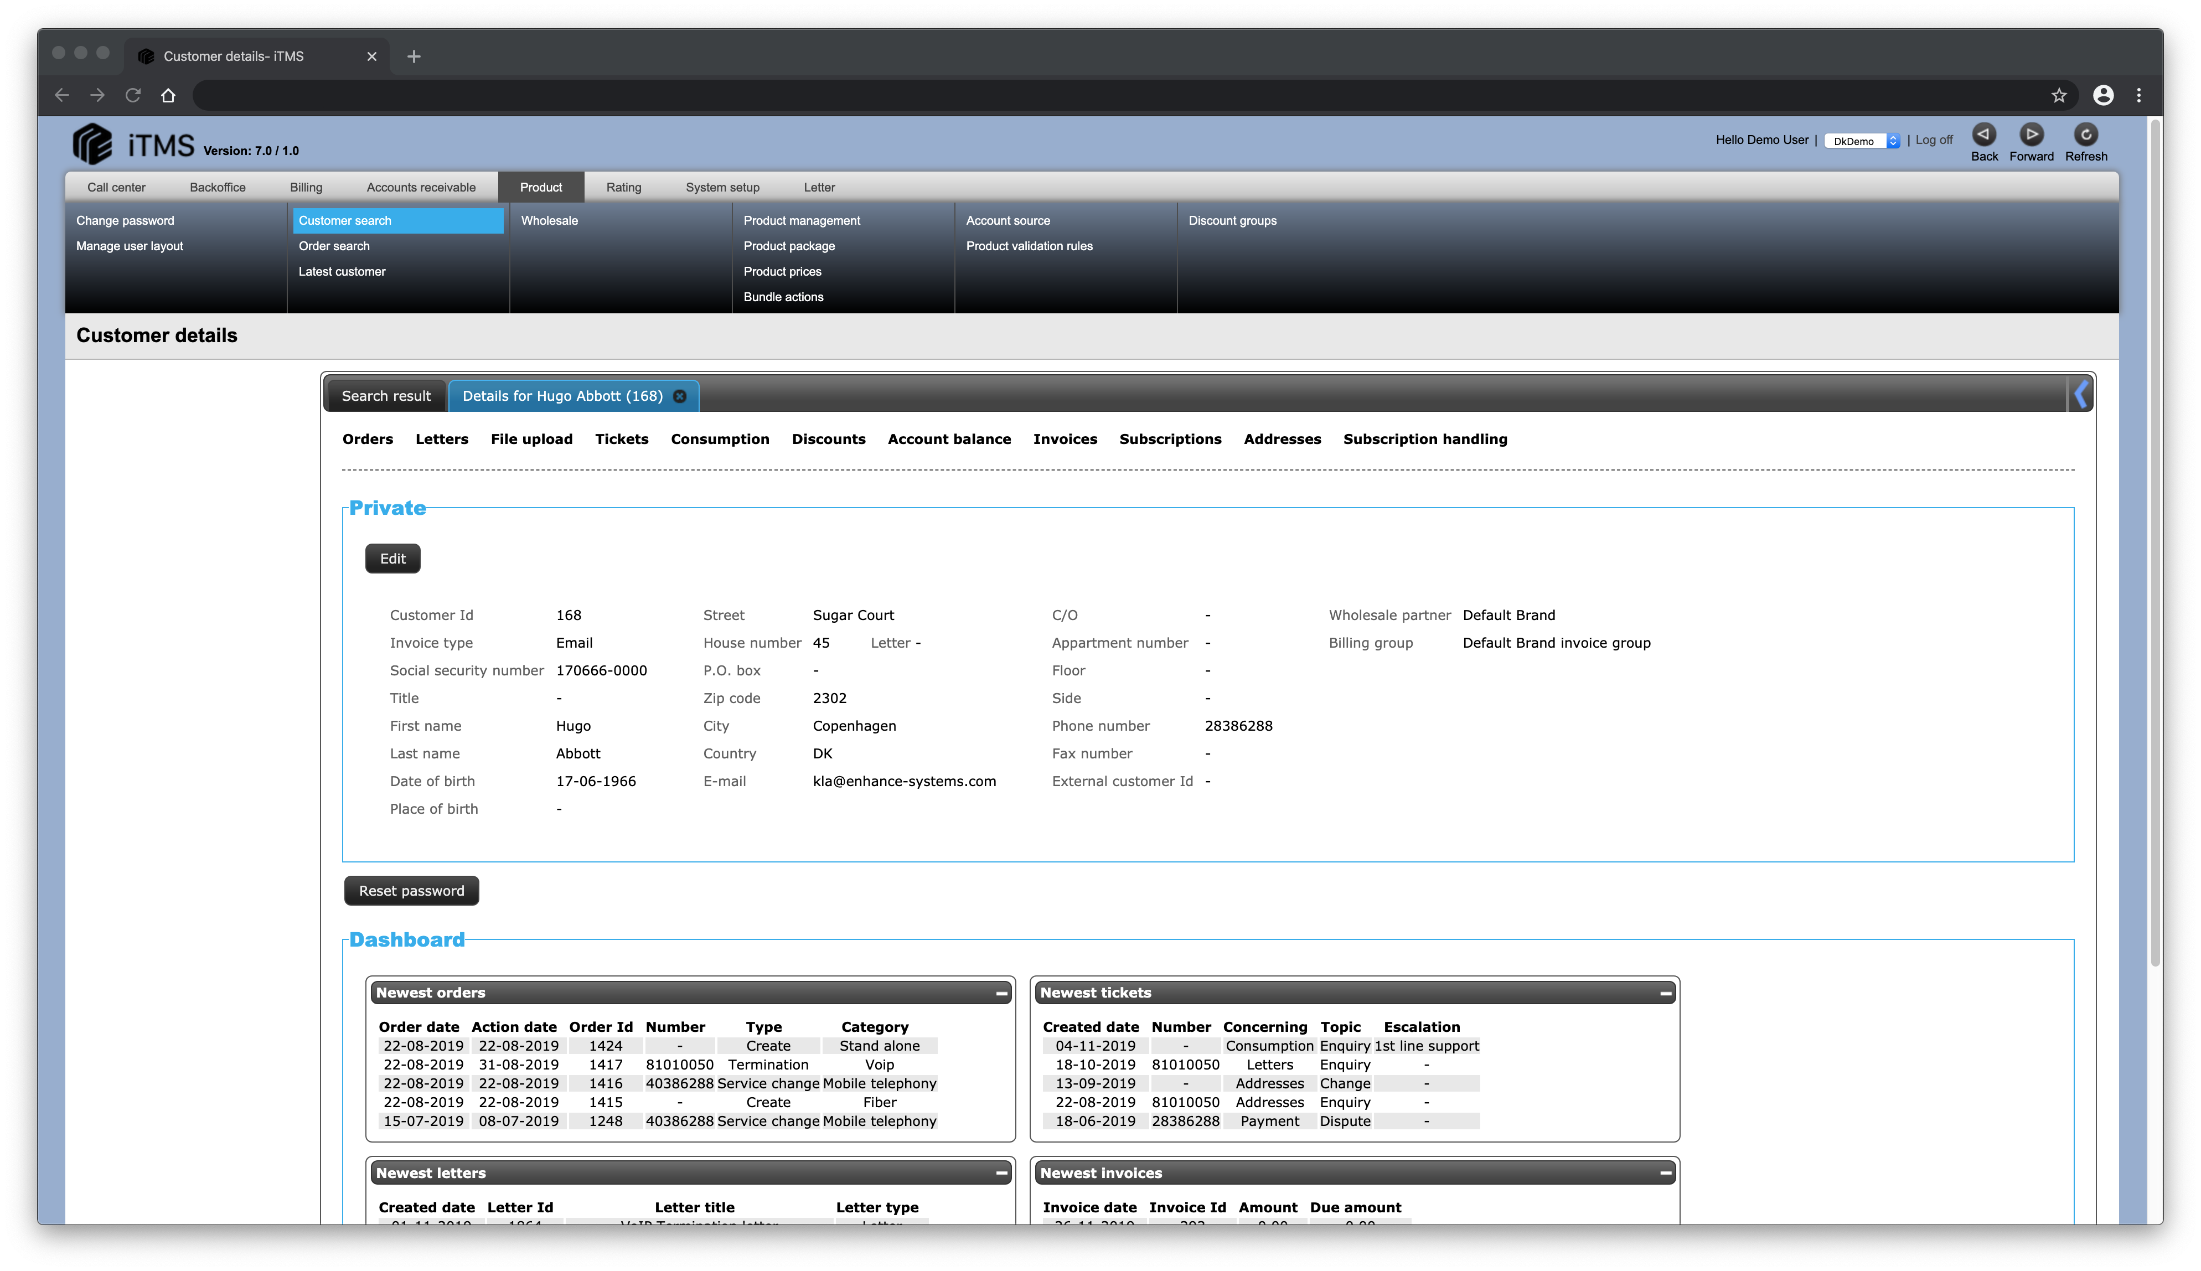
Task: Click the browser home icon
Action: (x=168, y=95)
